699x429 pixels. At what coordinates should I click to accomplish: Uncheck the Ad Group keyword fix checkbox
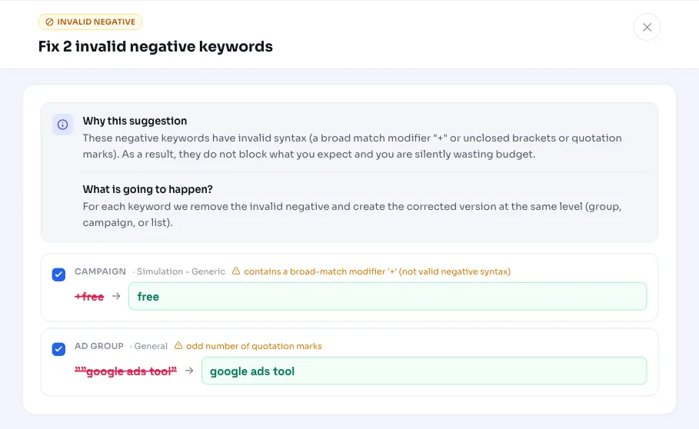click(59, 349)
